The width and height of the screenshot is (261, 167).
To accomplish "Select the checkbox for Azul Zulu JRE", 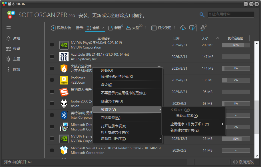I will pos(52,57).
